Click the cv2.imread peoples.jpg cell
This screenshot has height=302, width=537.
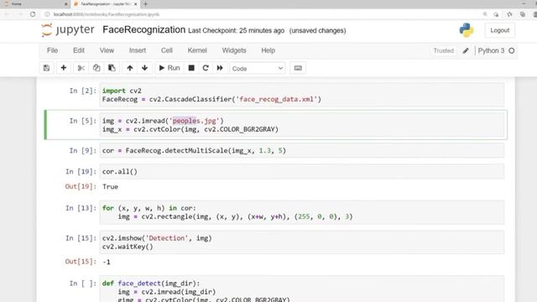click(302, 125)
